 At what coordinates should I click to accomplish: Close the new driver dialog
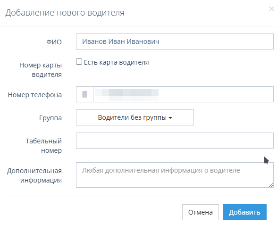(x=271, y=8)
